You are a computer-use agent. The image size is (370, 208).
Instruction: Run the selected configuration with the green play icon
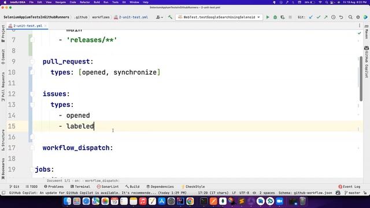click(268, 17)
